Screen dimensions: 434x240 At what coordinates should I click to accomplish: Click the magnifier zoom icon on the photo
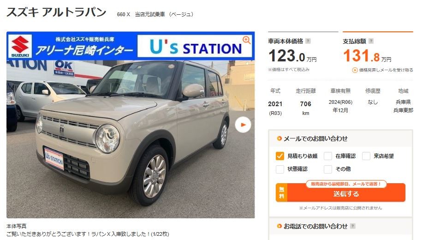[246, 40]
